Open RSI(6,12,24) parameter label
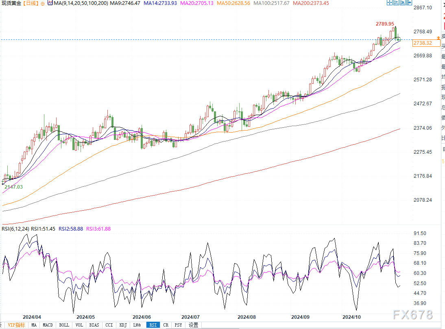 [x=11, y=229]
